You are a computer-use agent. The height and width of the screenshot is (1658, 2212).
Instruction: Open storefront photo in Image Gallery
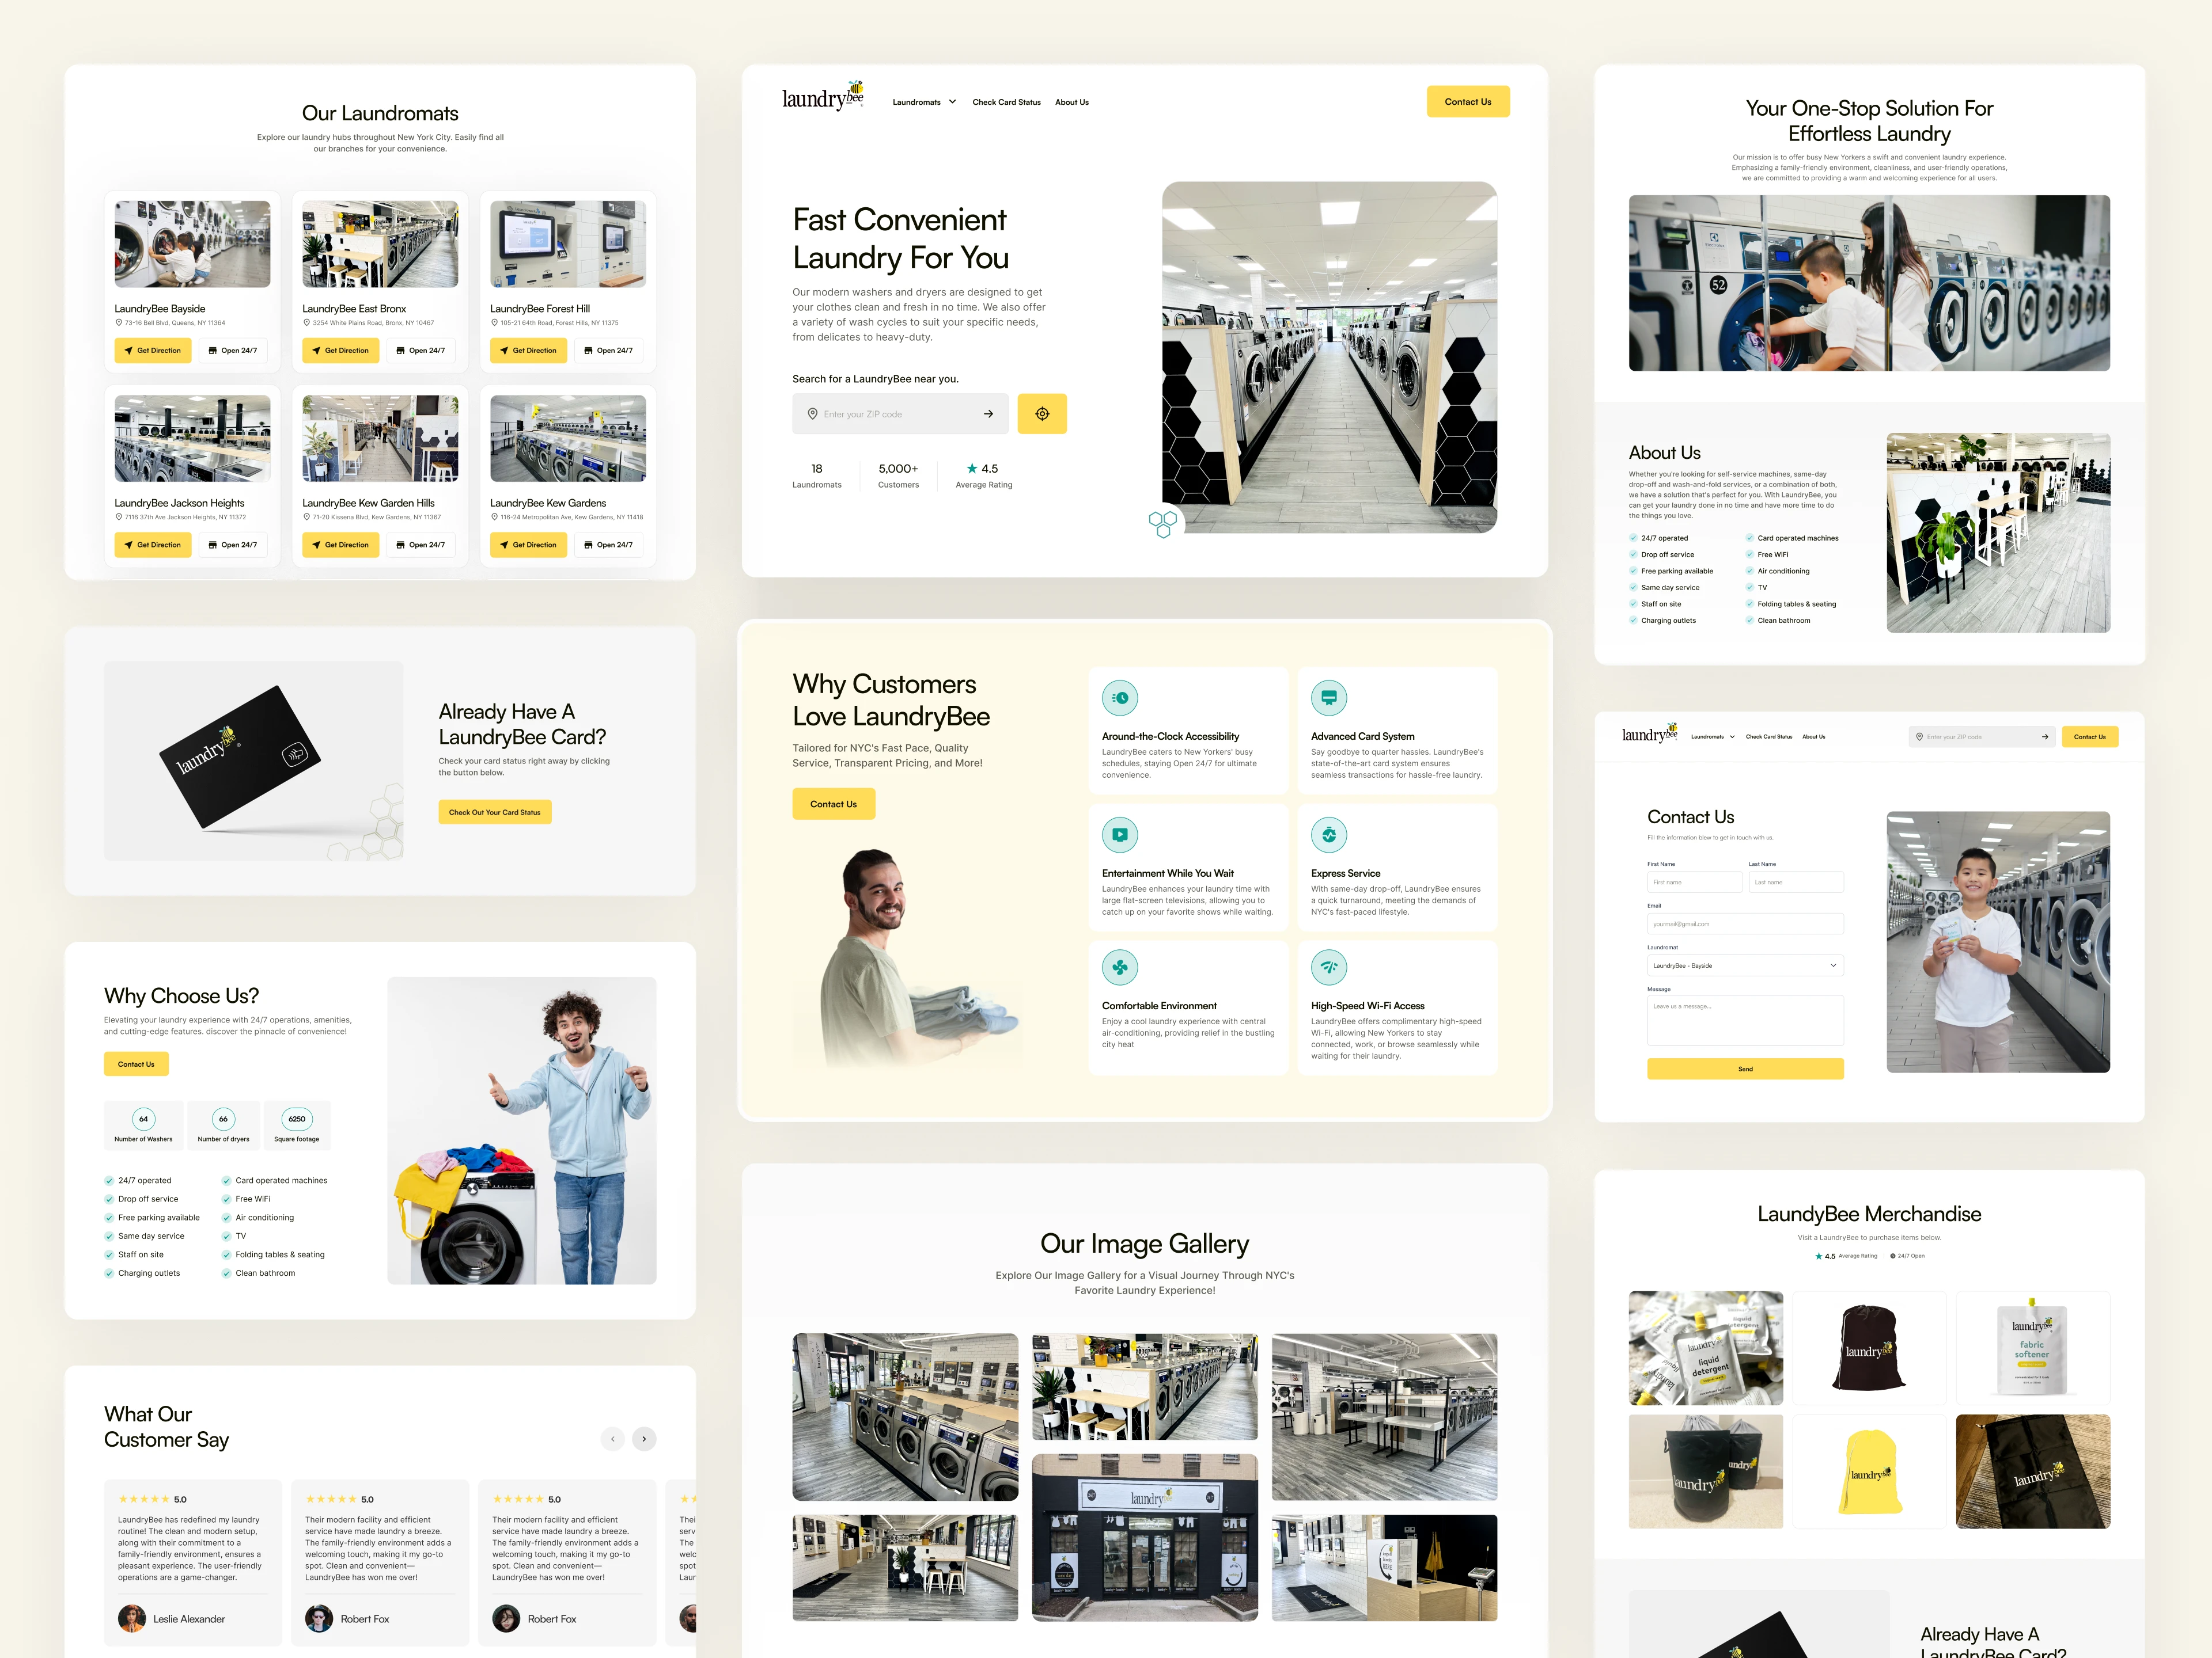(x=1145, y=1537)
